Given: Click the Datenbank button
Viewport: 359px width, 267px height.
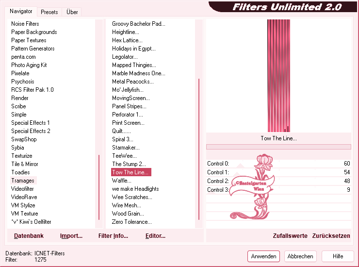Looking at the screenshot, I should [x=29, y=236].
